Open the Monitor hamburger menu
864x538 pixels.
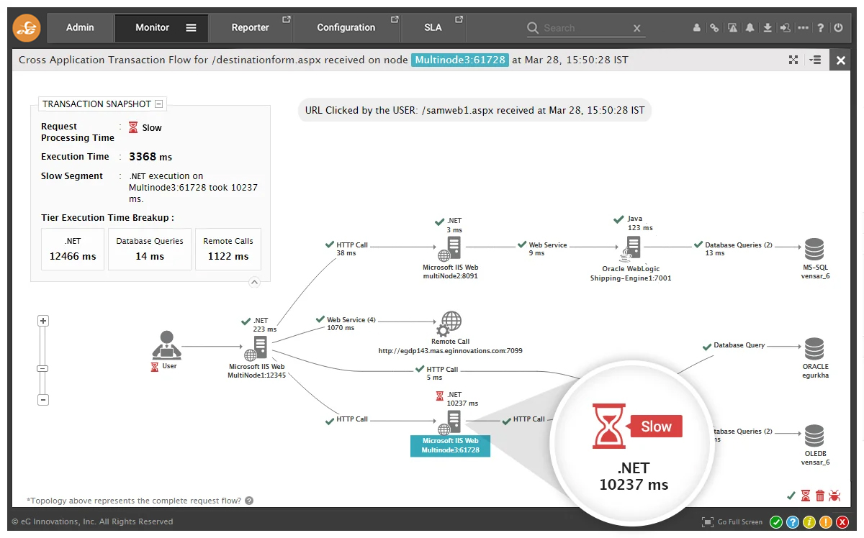pos(191,28)
